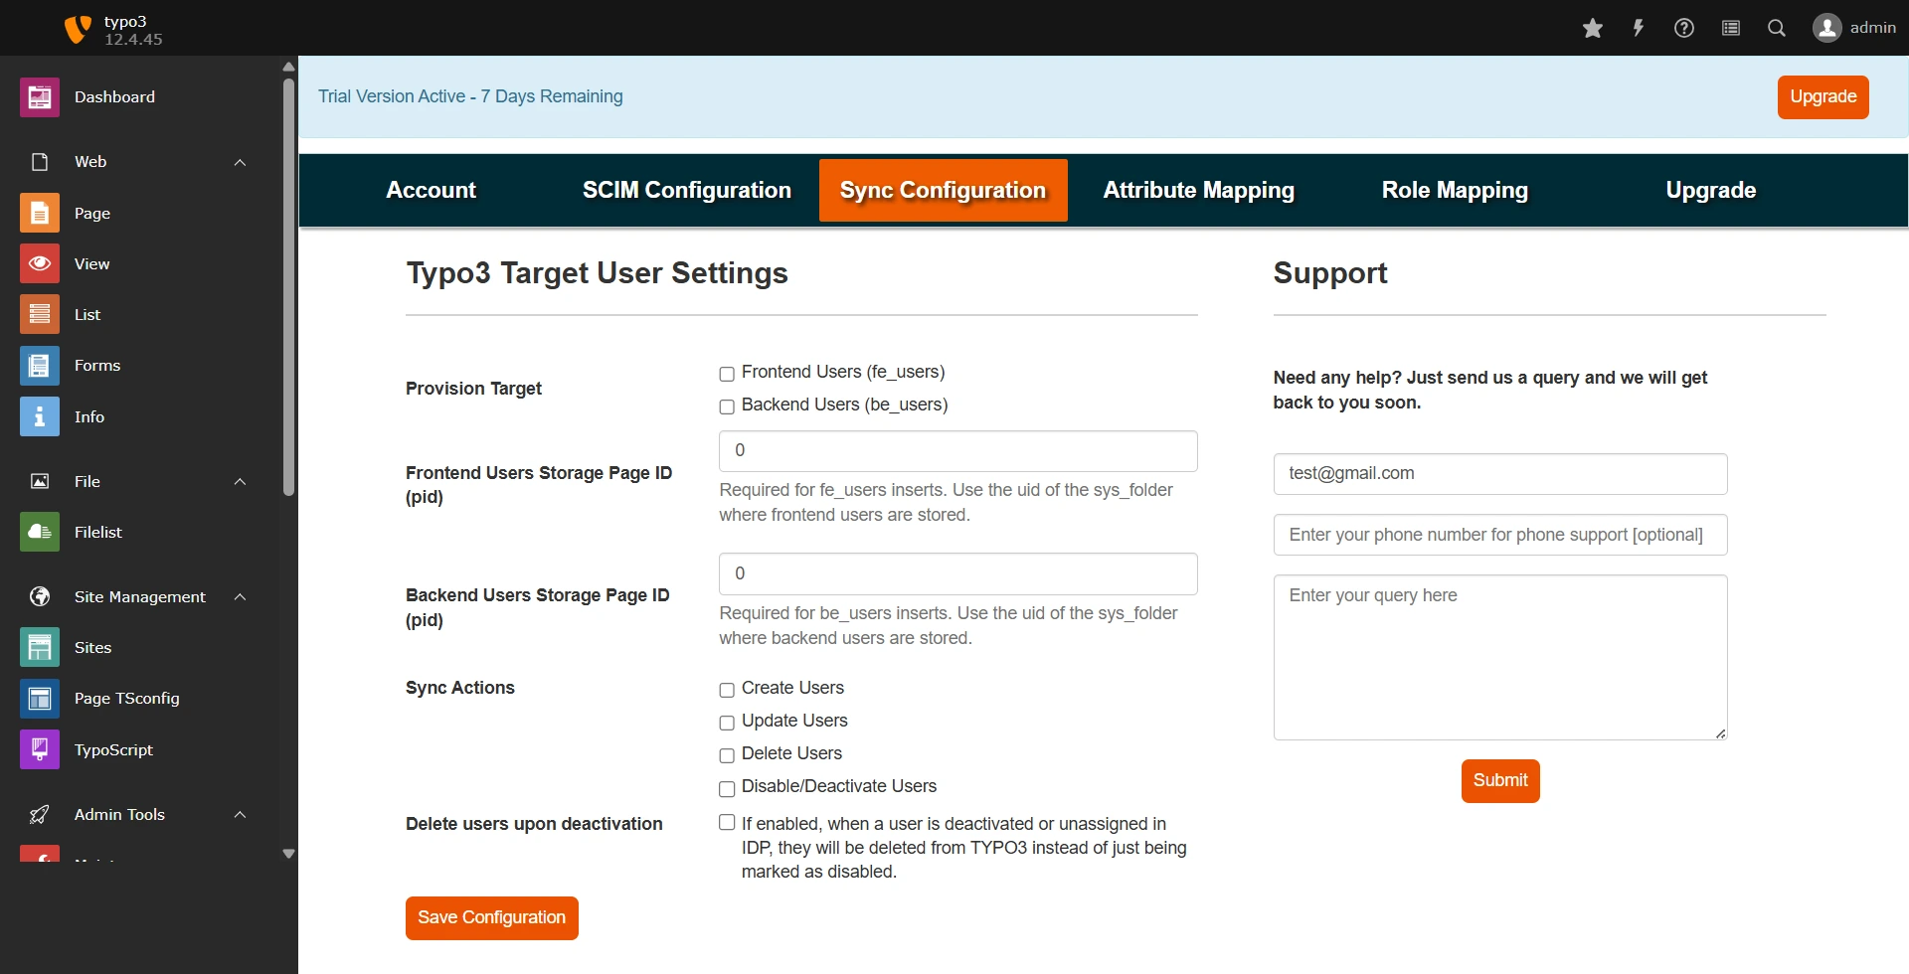Screen dimensions: 1909x974
Task: Click the TYPO3 logo icon
Action: coord(77,29)
